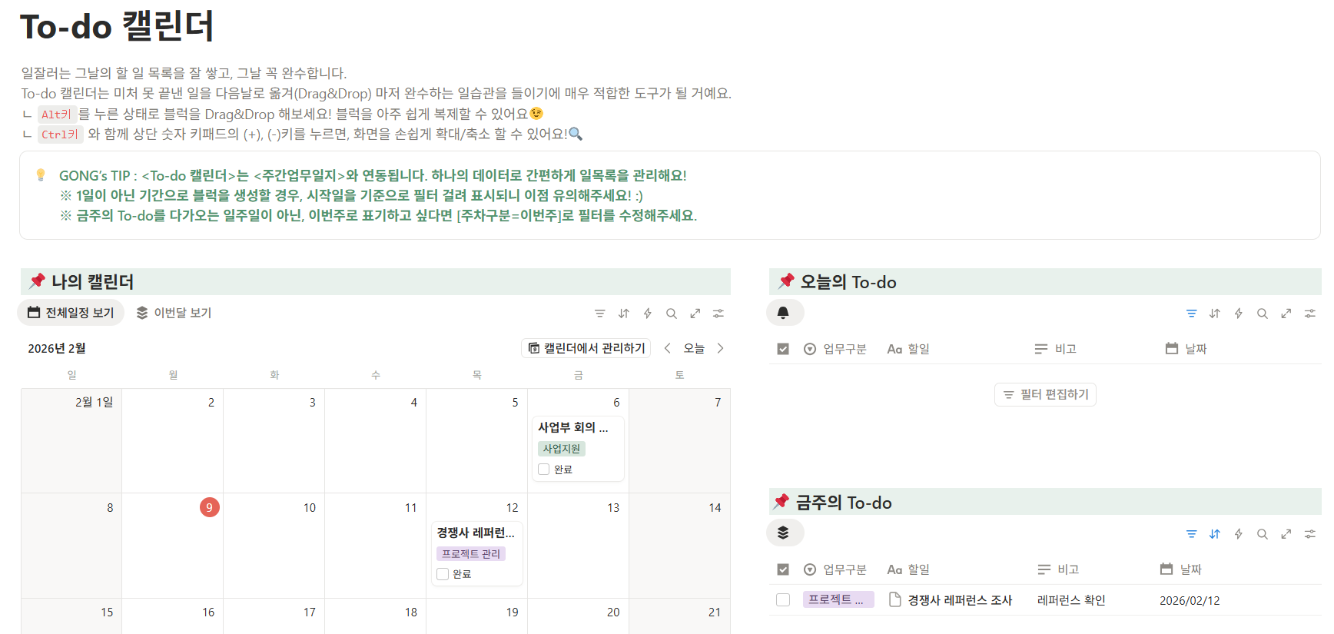The height and width of the screenshot is (634, 1334).
Task: Click the bell icon under 오늘의 To-do
Action: pyautogui.click(x=785, y=312)
